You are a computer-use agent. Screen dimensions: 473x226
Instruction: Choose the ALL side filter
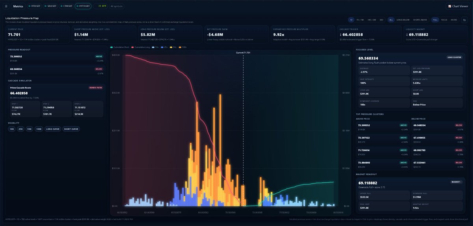click(391, 20)
